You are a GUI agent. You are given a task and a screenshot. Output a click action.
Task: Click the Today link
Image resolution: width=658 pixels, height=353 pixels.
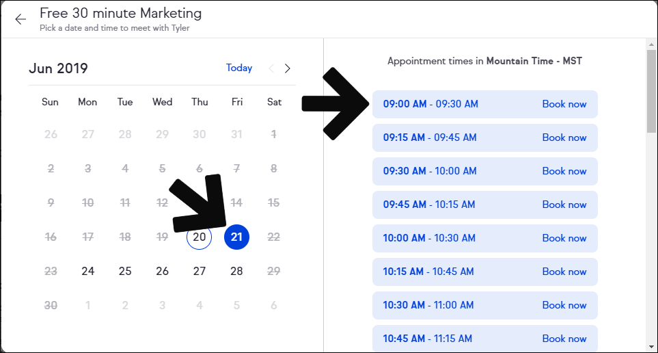239,68
